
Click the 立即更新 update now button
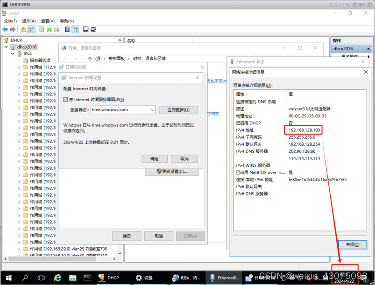[x=178, y=110]
